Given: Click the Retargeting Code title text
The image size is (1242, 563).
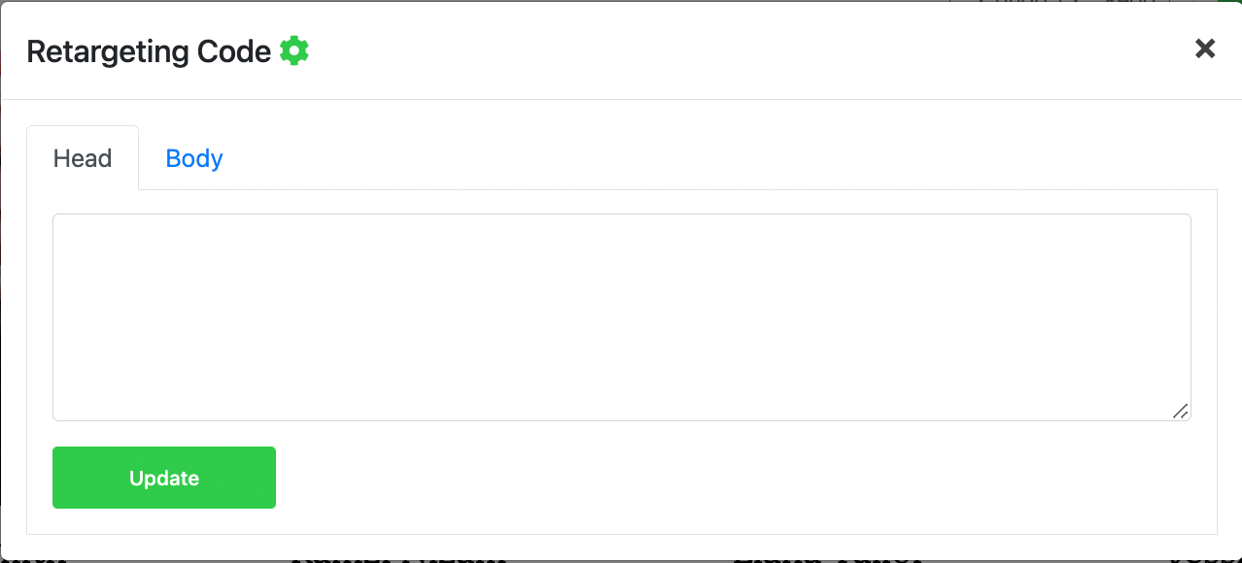Looking at the screenshot, I should coord(149,51).
